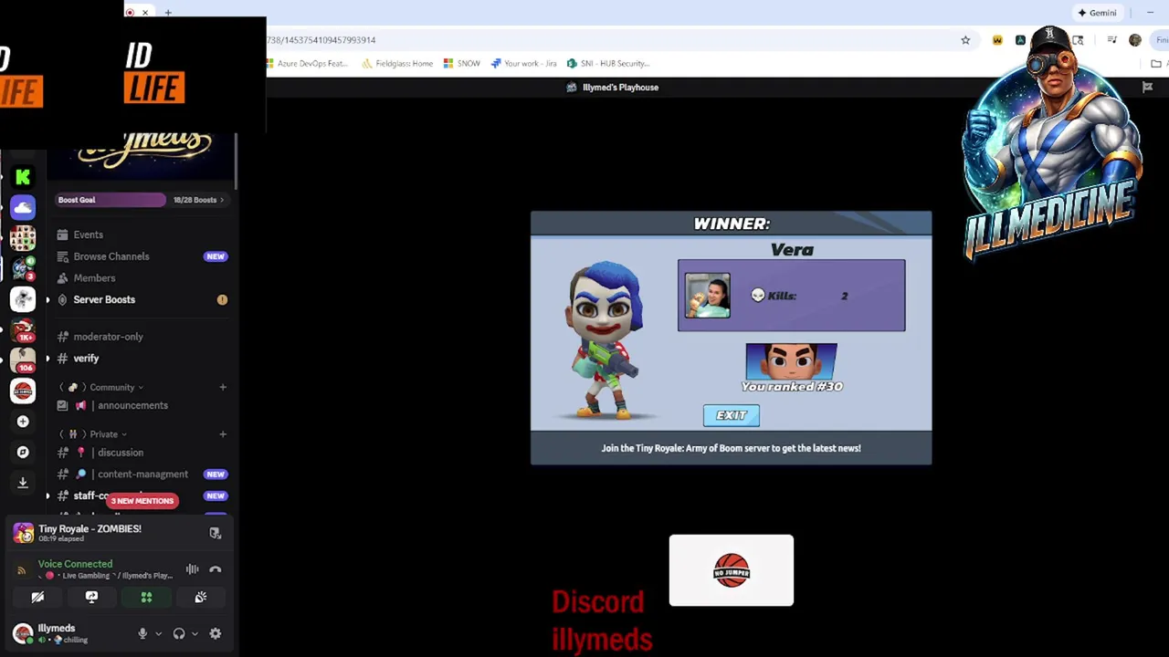Open the server icon with 106 badge

tap(23, 360)
